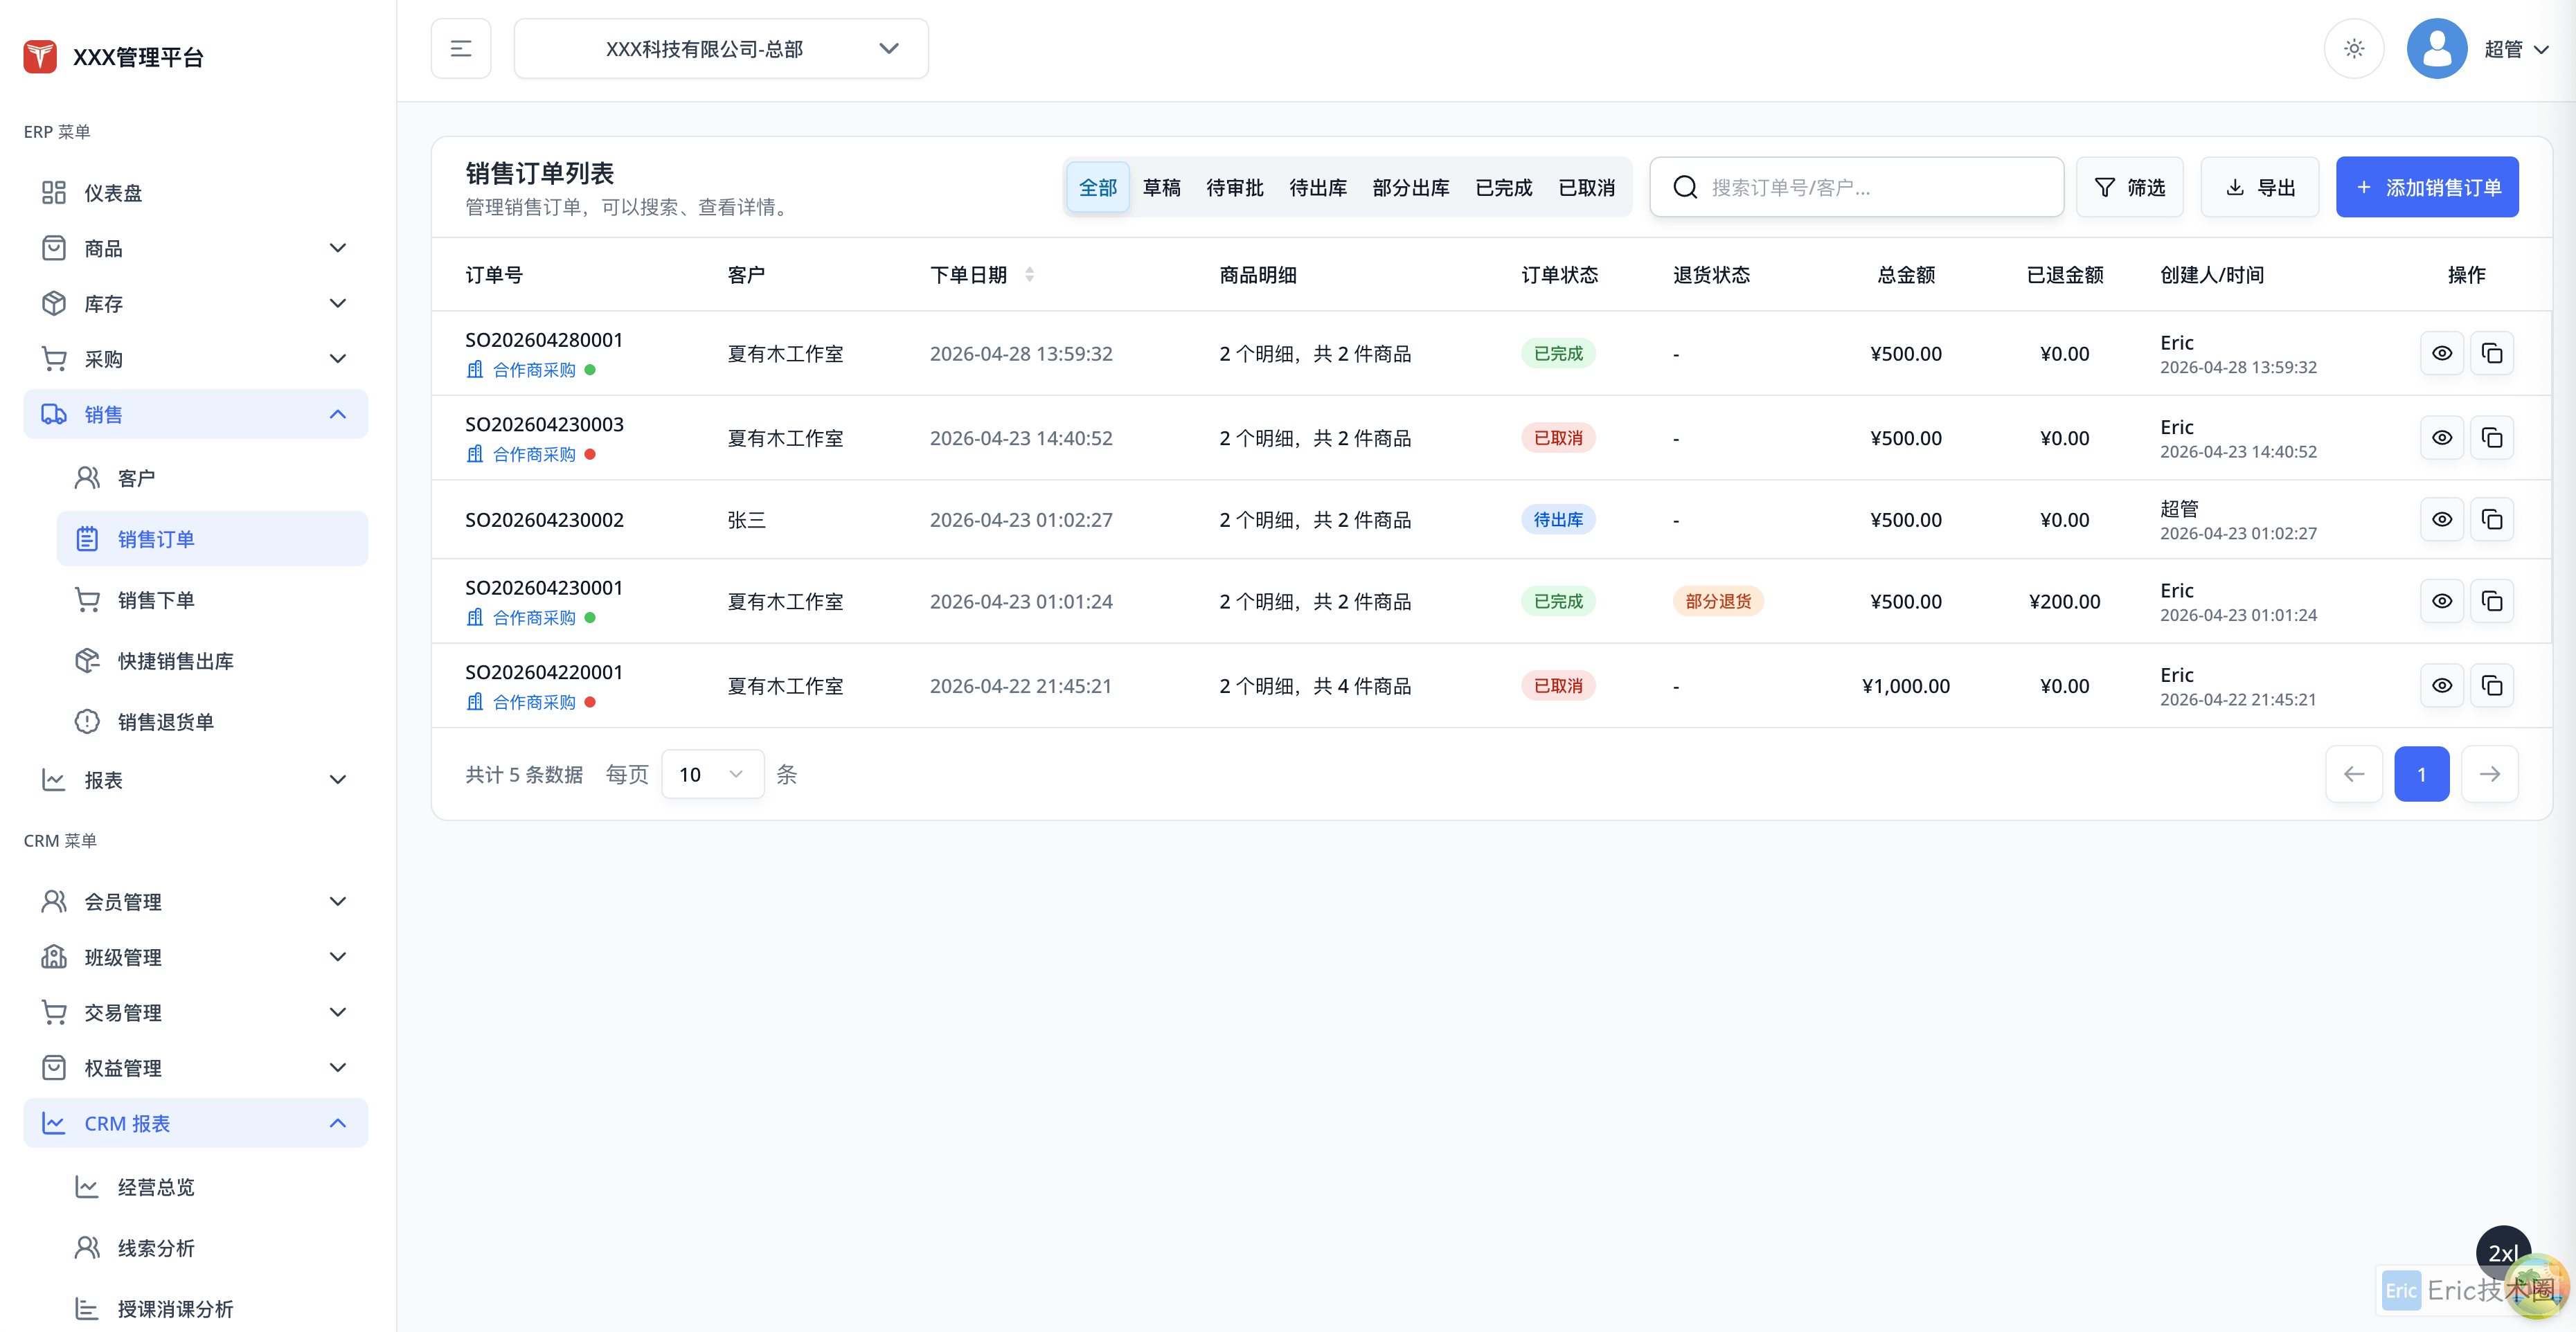Copy order SO202604220001 with duplicate icon

[2492, 685]
